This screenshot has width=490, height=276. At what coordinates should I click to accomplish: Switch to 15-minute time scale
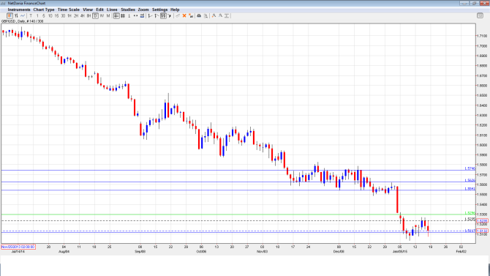point(56,15)
